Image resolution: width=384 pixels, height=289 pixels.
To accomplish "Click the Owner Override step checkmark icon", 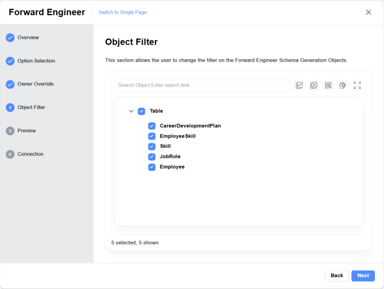I will [10, 84].
